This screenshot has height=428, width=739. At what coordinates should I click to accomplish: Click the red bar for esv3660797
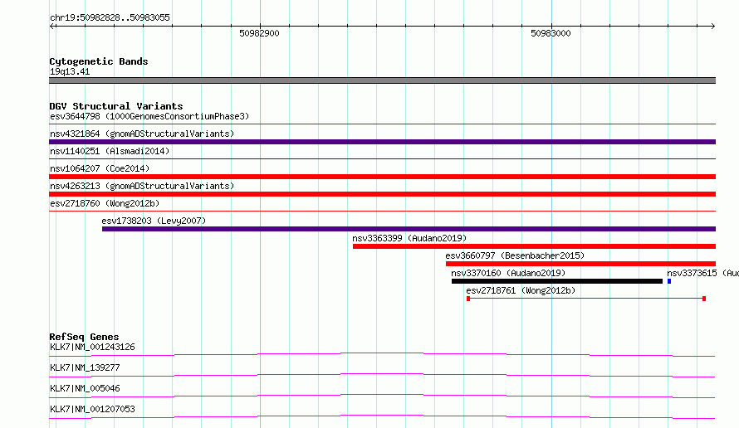580,264
